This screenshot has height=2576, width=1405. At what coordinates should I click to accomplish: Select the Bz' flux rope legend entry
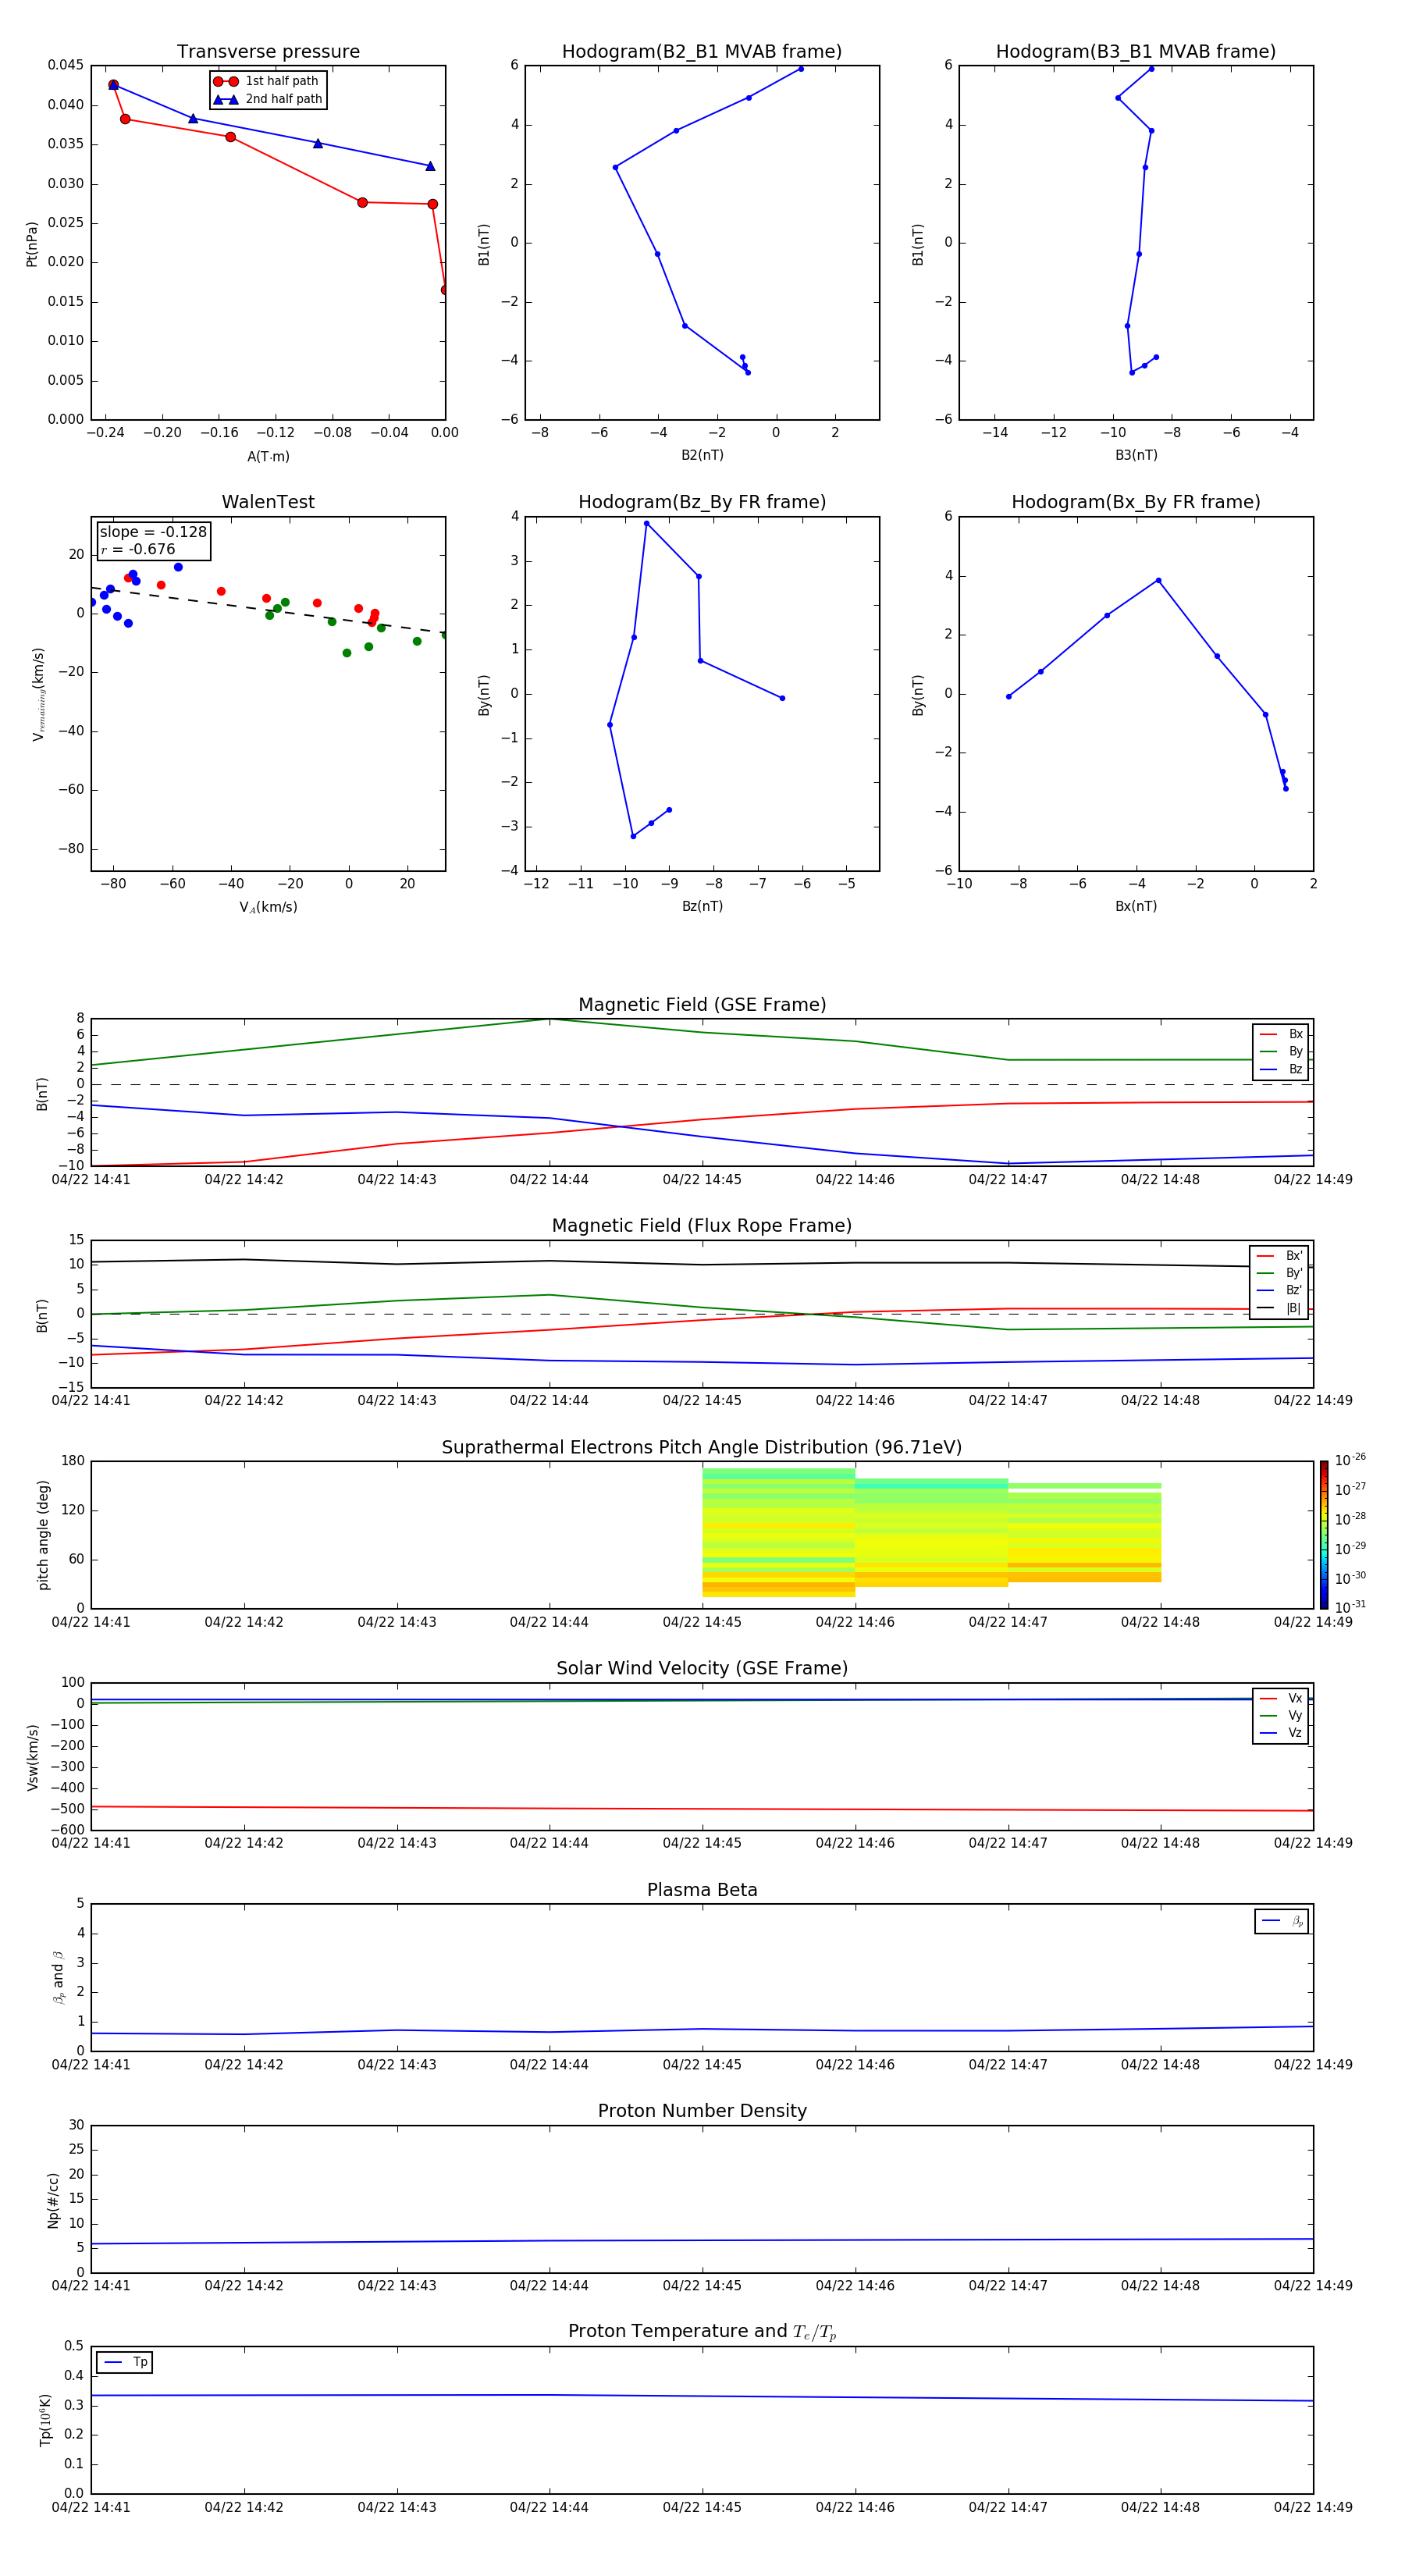click(1279, 1290)
